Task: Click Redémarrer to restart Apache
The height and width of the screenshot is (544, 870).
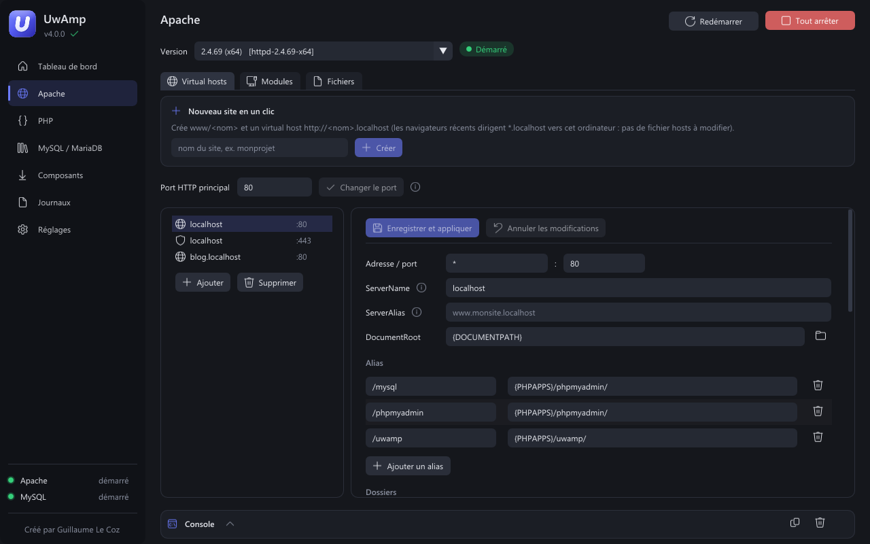Action: (714, 21)
